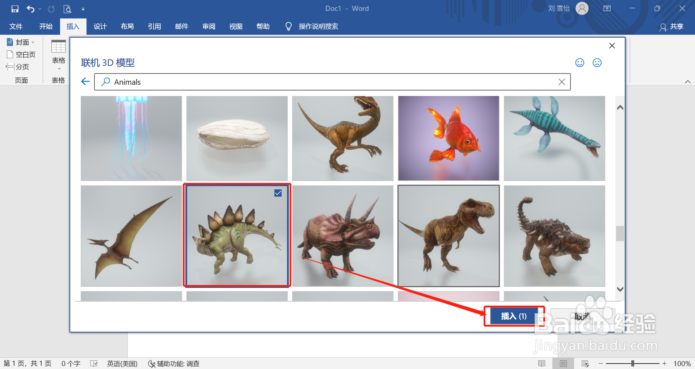Image resolution: width=695 pixels, height=369 pixels.
Task: Open the 文件 menu
Action: 16,26
